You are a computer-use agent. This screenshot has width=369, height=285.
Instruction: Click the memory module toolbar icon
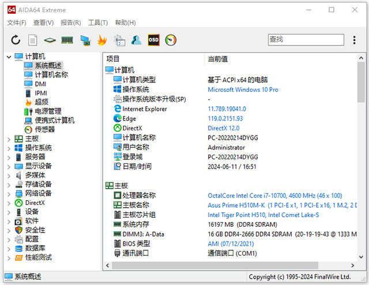(67, 40)
